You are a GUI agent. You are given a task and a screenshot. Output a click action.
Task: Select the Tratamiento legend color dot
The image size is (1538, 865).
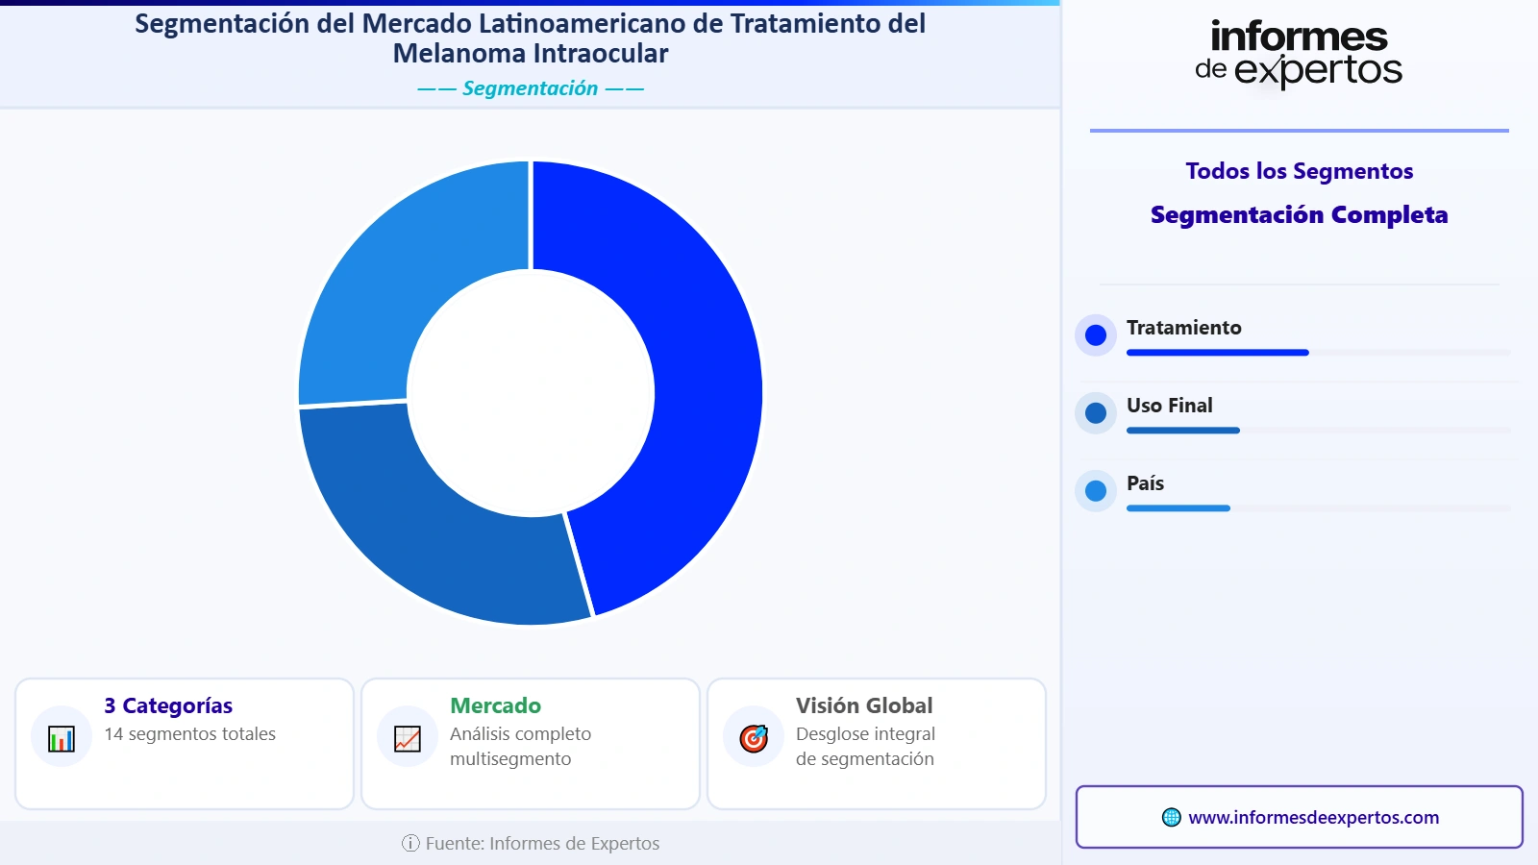click(1096, 335)
